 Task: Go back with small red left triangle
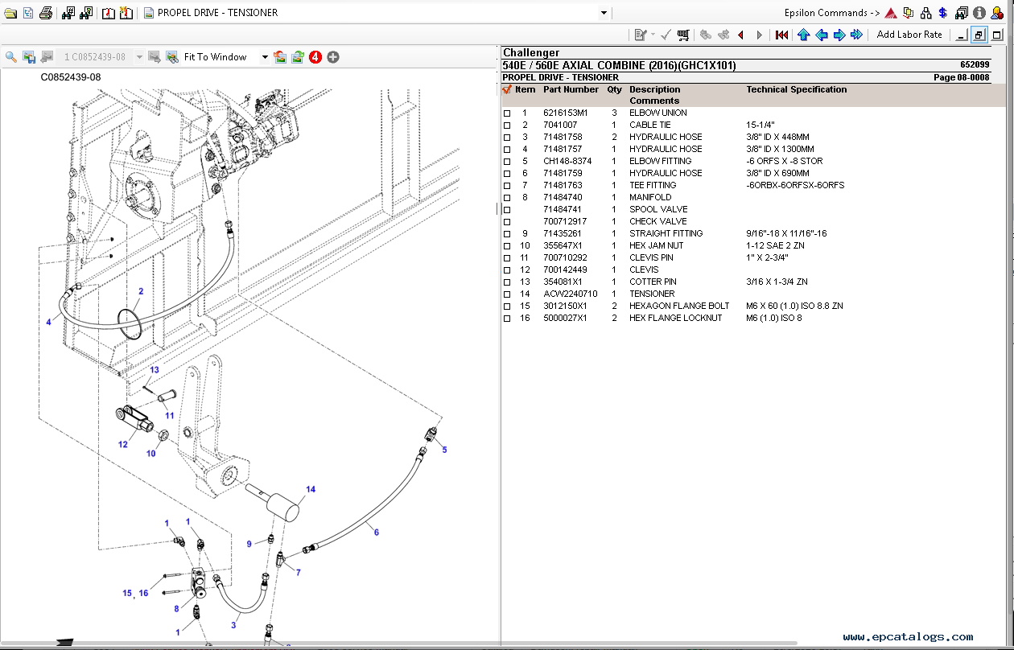(x=741, y=35)
